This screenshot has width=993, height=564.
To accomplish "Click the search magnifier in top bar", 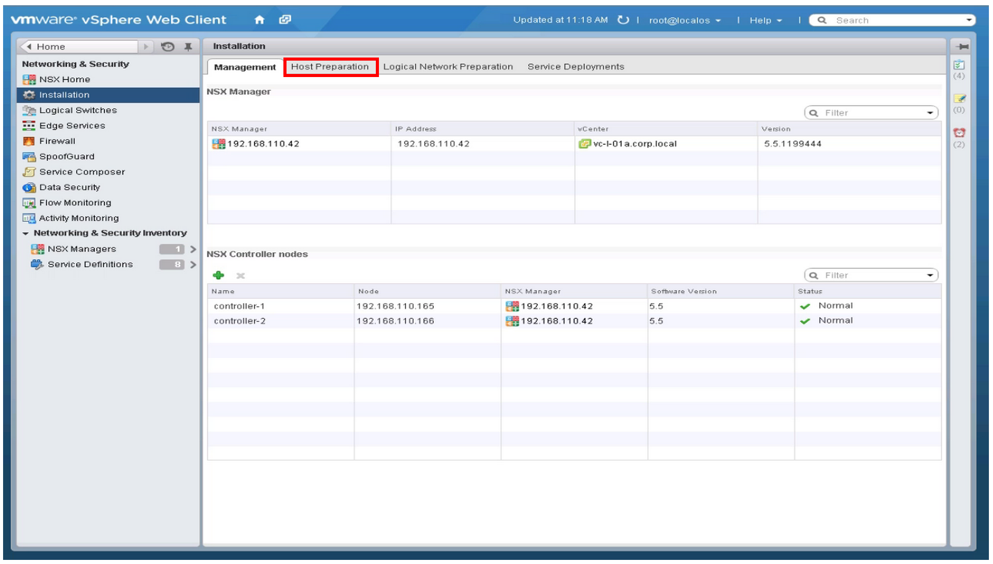I will point(822,20).
